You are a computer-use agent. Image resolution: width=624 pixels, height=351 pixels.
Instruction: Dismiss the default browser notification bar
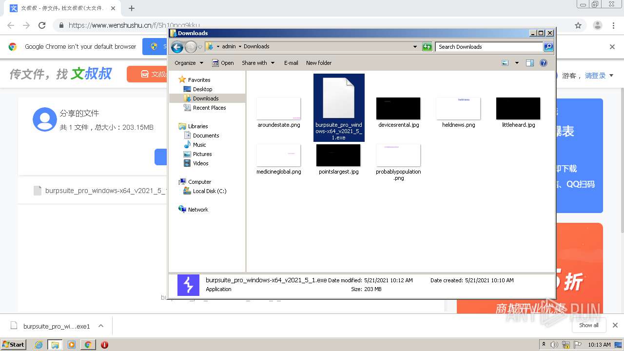coord(612,47)
